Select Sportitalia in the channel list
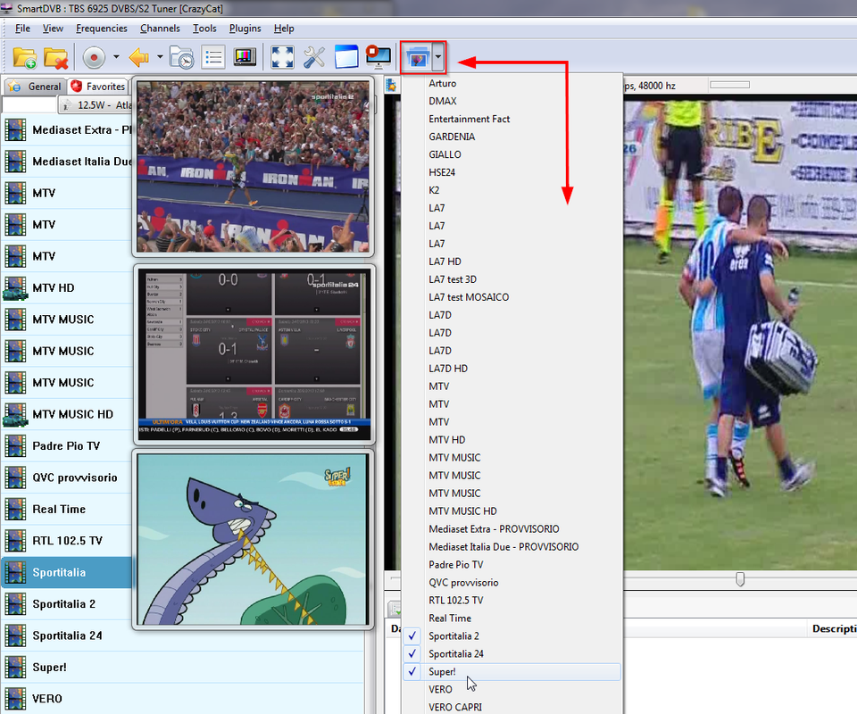Screen dimensions: 857x714 click(x=67, y=572)
